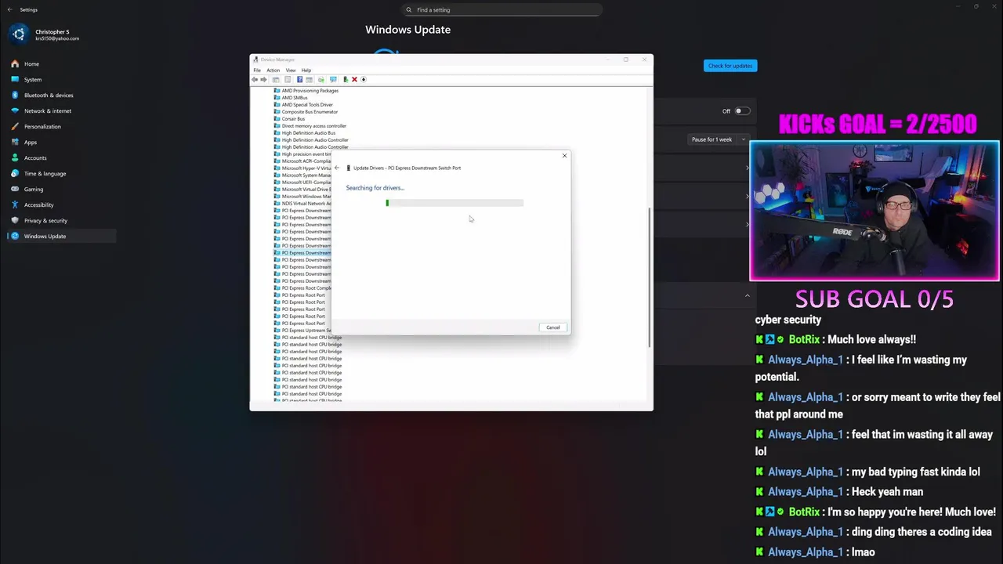Open Help menu in Device Manager
Screen dimensions: 1003x564
point(306,70)
